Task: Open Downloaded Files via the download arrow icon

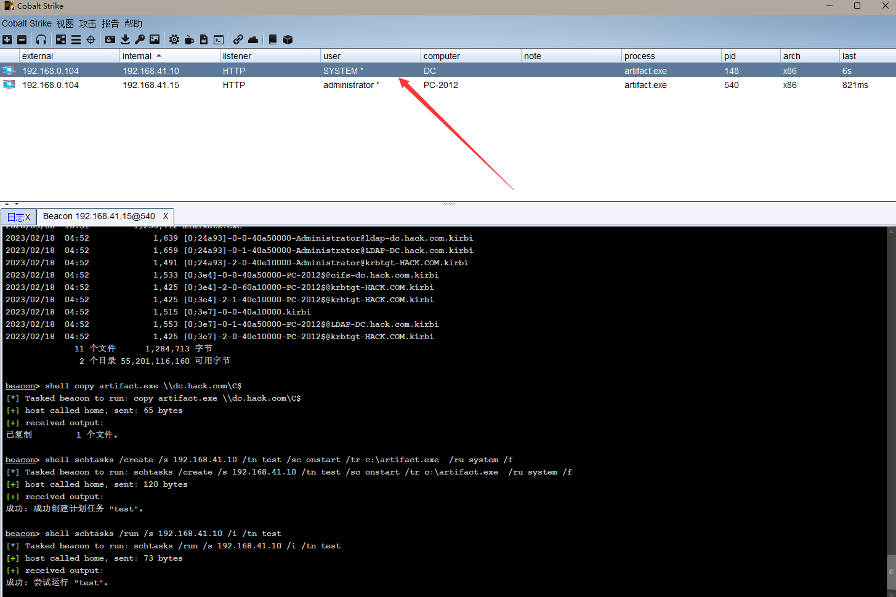Action: [125, 39]
